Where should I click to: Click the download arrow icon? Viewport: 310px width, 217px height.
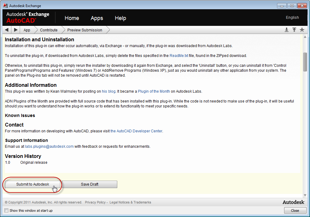pyautogui.click(x=286, y=30)
